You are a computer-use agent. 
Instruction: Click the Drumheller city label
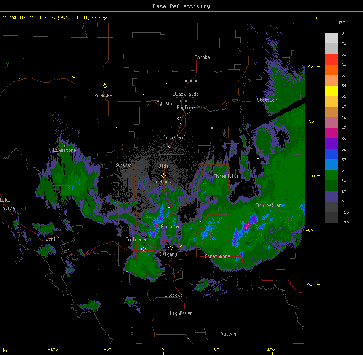tap(269, 205)
